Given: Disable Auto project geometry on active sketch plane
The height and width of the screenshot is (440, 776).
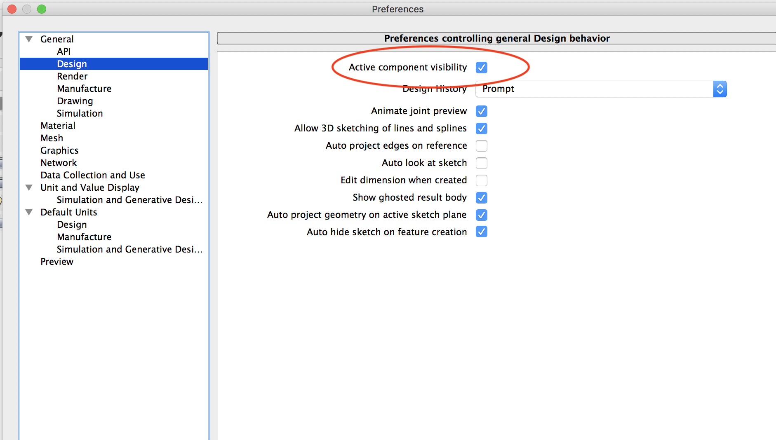Looking at the screenshot, I should (481, 215).
